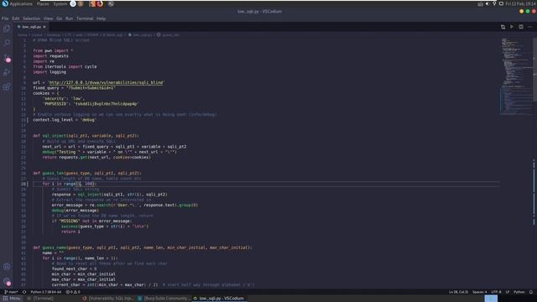Click the 'def guess_name' function definition line
Image resolution: width=537 pixels, height=302 pixels.
pyautogui.click(x=143, y=247)
